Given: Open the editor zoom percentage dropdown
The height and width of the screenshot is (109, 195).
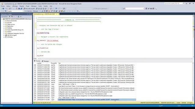Looking at the screenshot, I should click(38, 59).
